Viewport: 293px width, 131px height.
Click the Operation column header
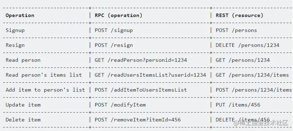pos(20,15)
